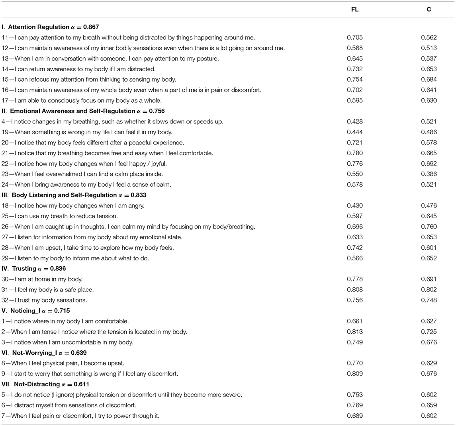Select item 30 I am at home in my body
Screen dimensions: 456x426
click(x=42, y=279)
